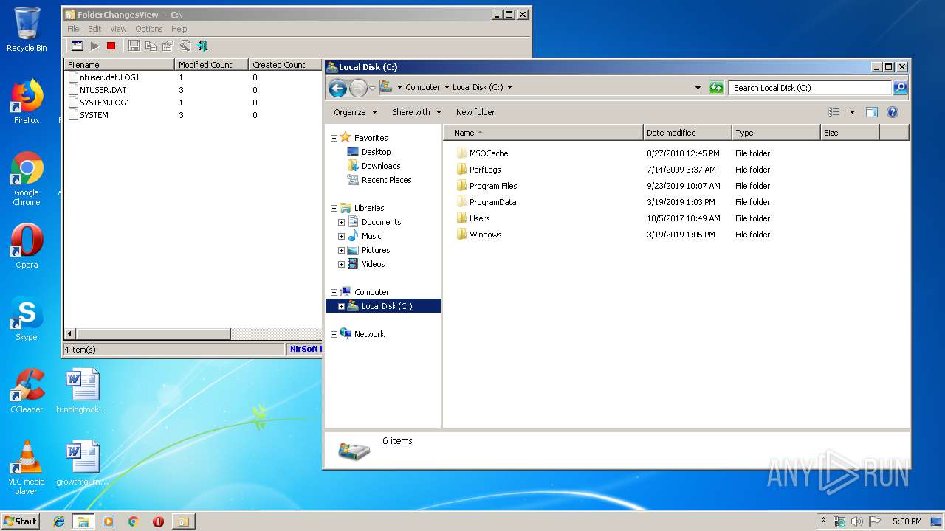This screenshot has width=945, height=531.
Task: Select the NTUSER.DAT row in FolderChangesView
Action: pos(193,90)
